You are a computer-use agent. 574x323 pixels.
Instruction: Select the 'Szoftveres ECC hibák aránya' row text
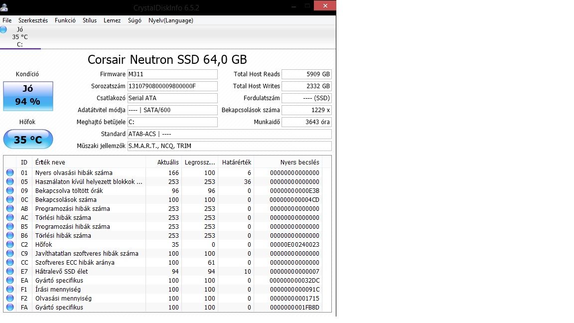click(75, 263)
